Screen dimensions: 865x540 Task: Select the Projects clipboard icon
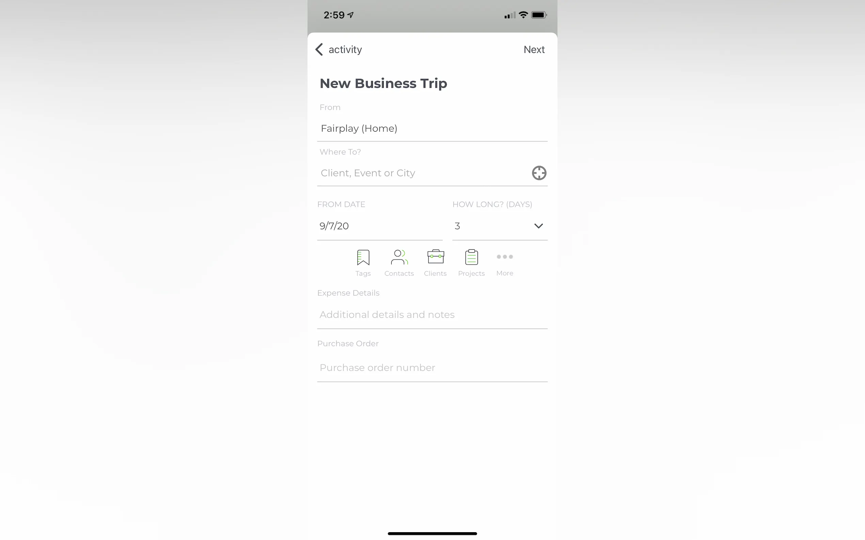471,257
